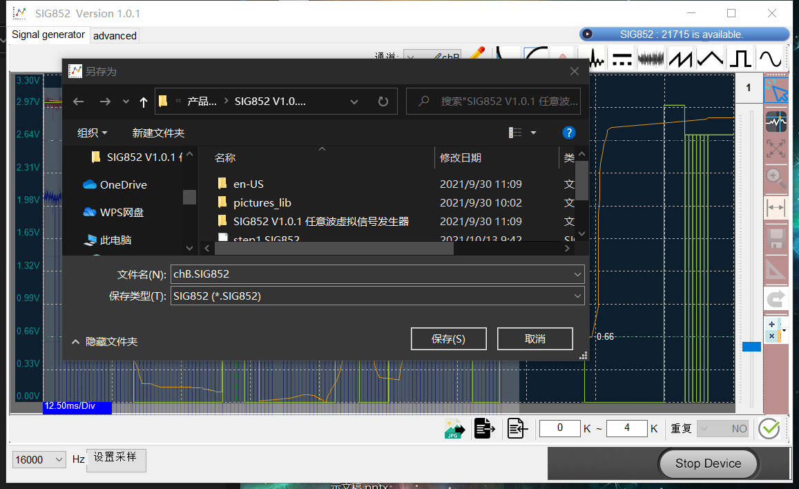
Task: Click the triangle ruler tool icon
Action: [x=776, y=269]
